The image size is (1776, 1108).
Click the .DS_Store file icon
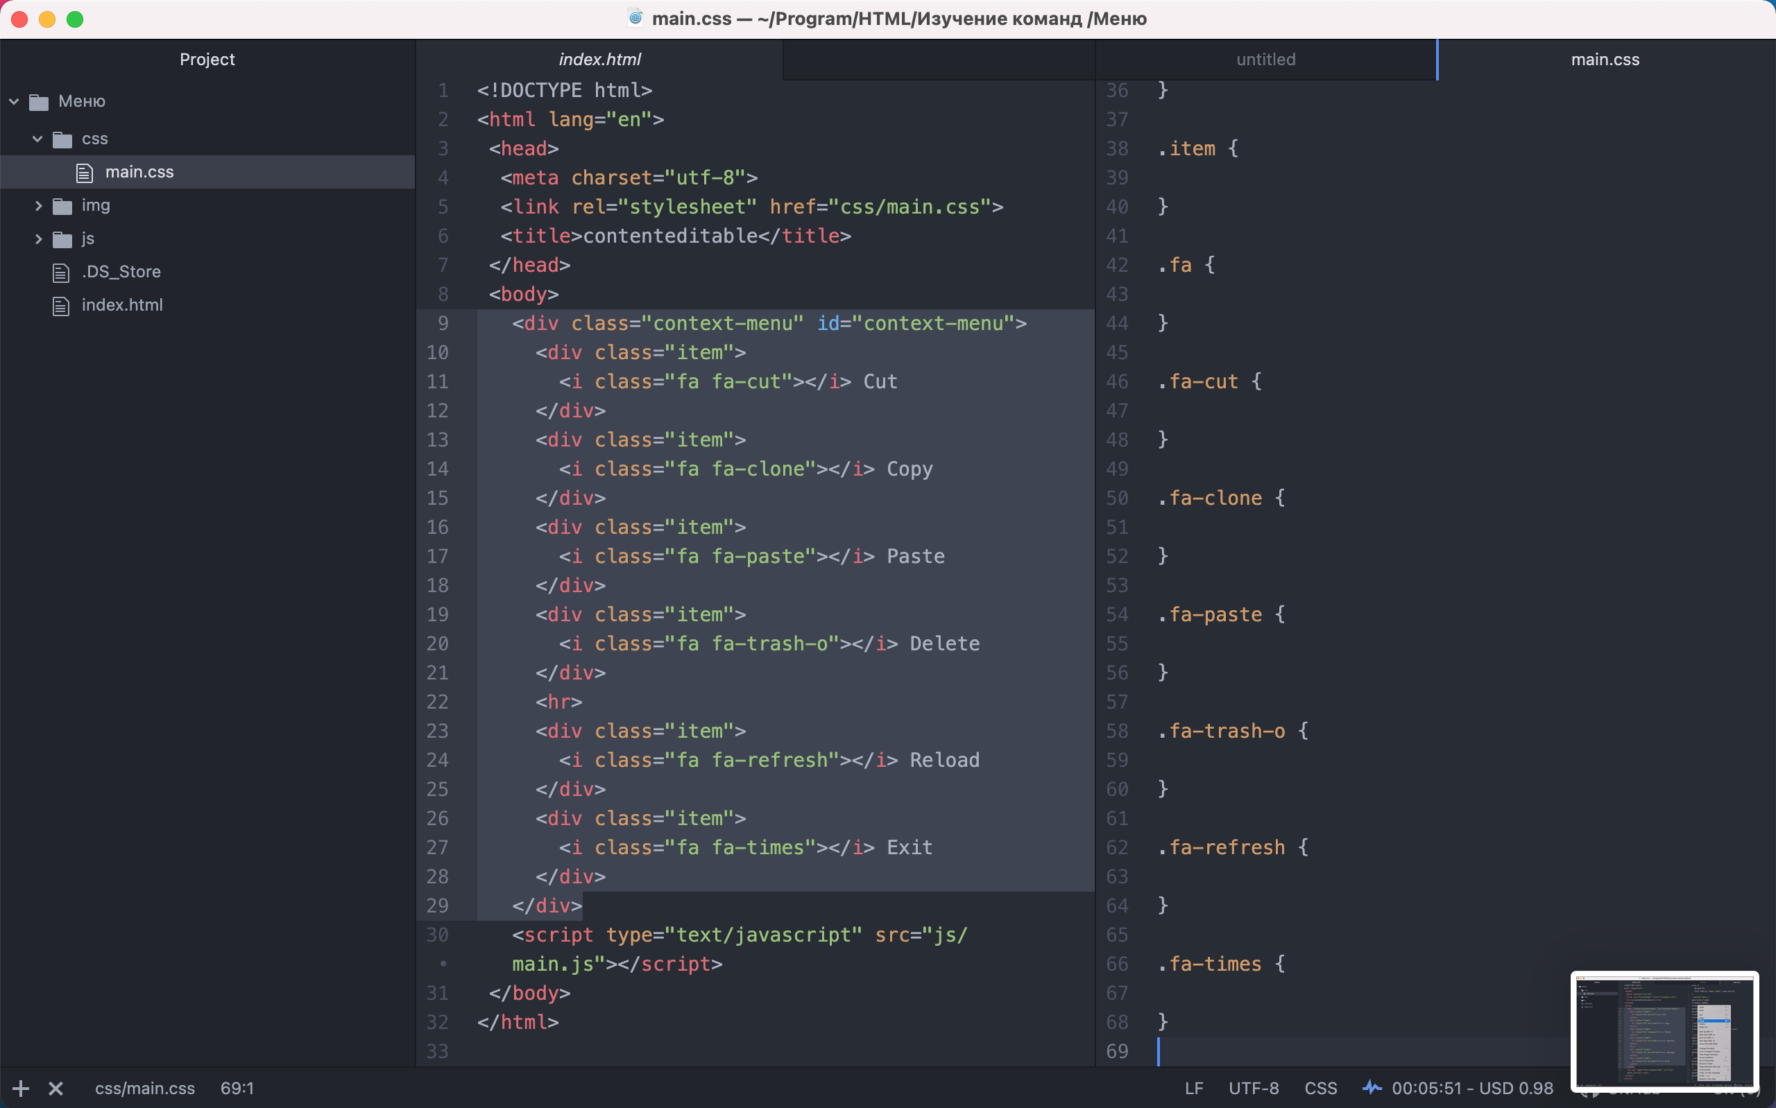(61, 272)
